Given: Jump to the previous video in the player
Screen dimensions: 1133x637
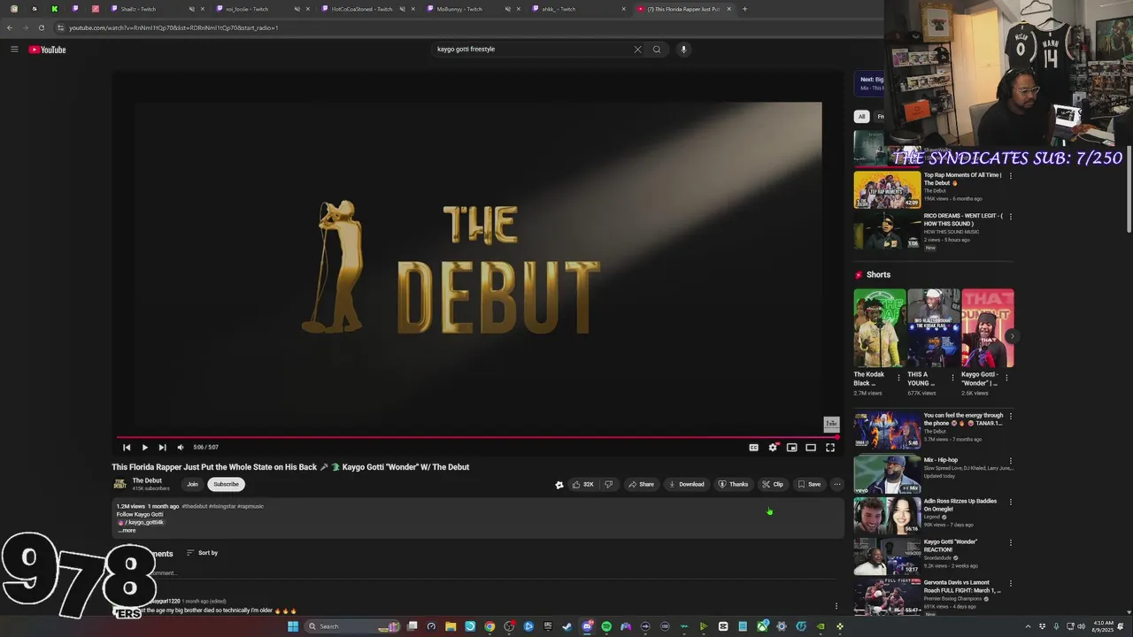Looking at the screenshot, I should pos(127,448).
